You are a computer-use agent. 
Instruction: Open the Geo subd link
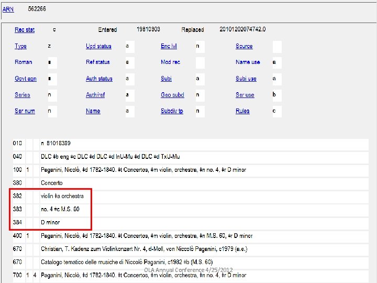click(172, 95)
